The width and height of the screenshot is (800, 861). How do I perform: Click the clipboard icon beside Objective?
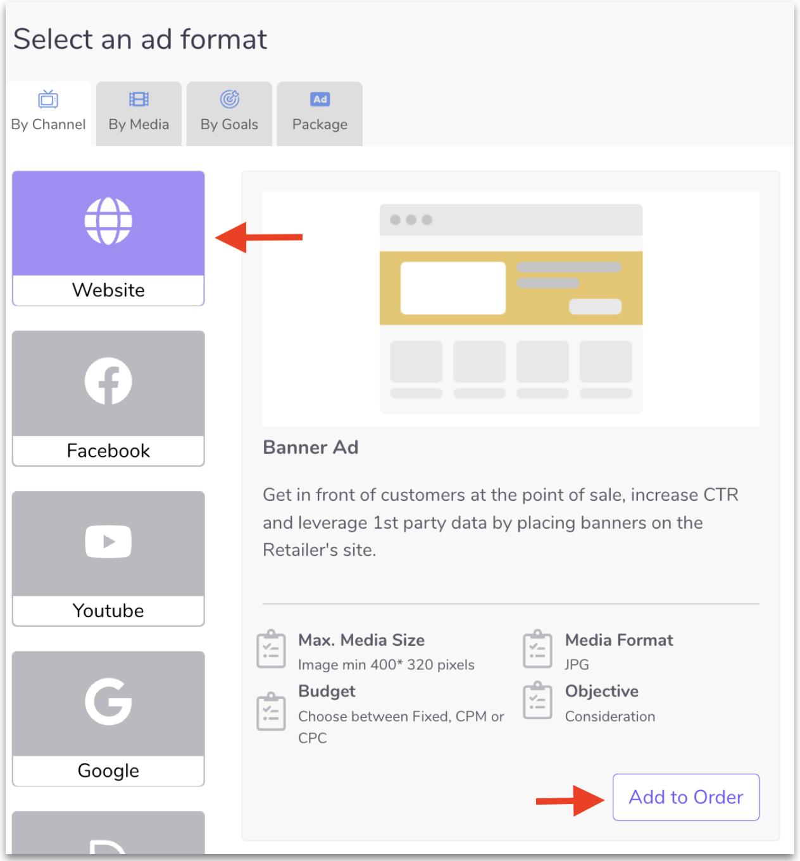point(537,700)
